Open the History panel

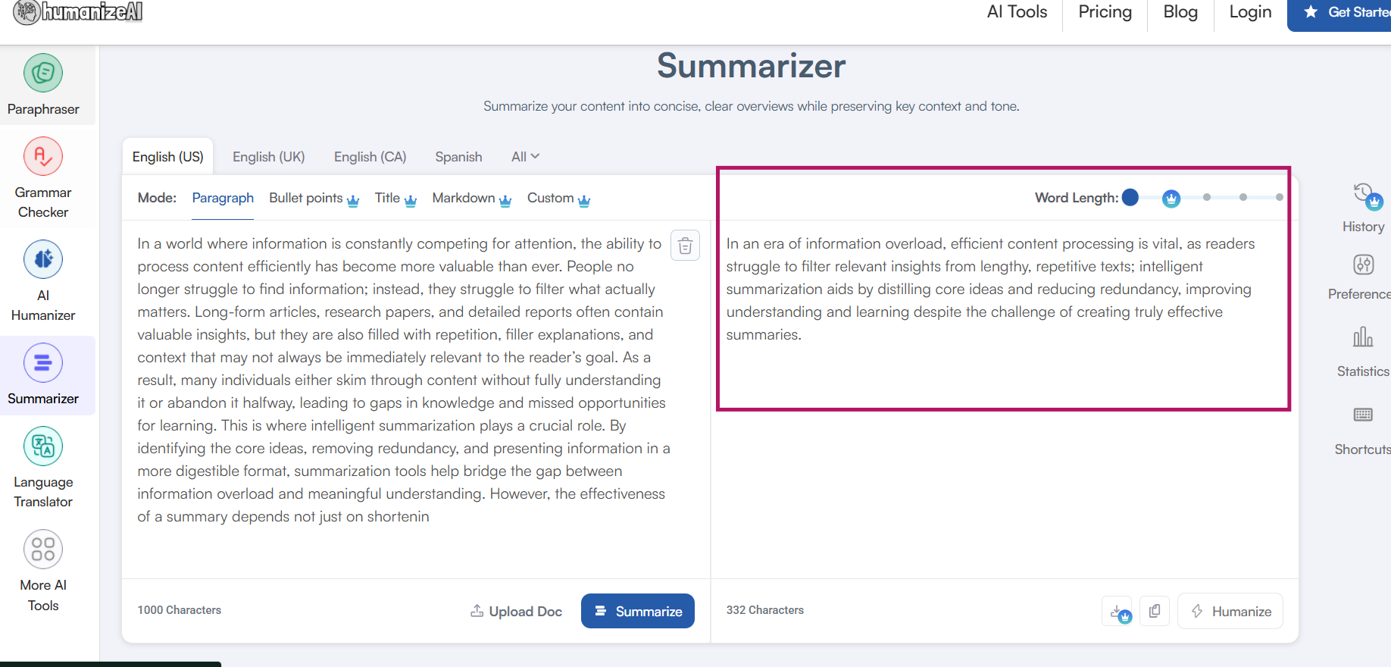click(x=1363, y=196)
